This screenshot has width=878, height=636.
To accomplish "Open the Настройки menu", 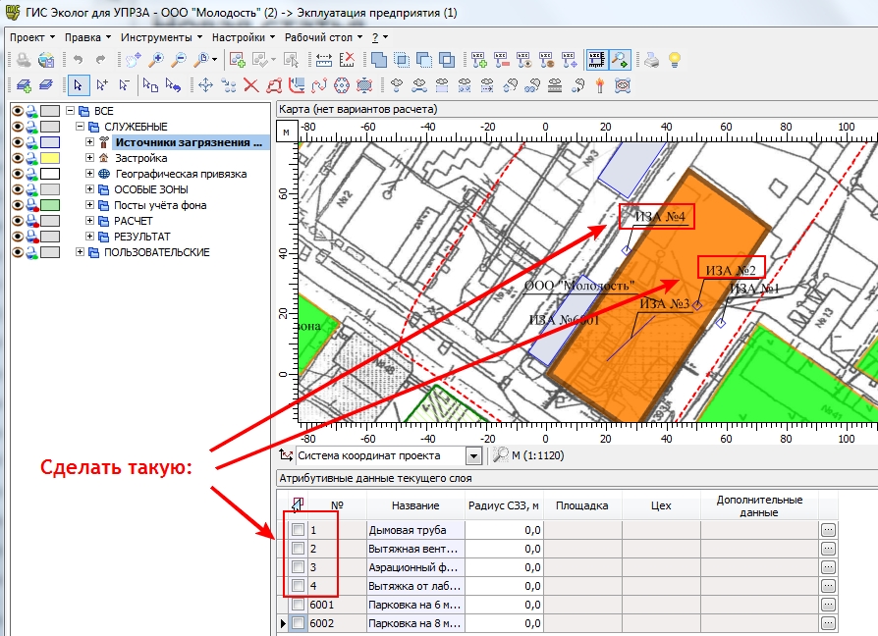I will pyautogui.click(x=244, y=37).
